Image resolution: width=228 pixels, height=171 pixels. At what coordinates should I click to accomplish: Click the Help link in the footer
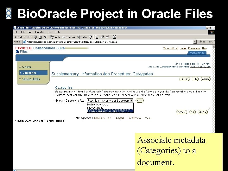tap(148, 118)
